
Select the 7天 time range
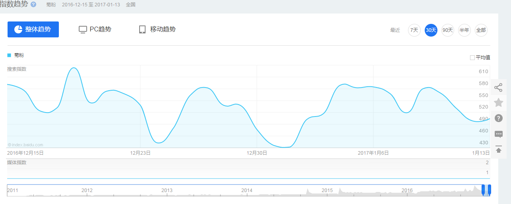(414, 30)
